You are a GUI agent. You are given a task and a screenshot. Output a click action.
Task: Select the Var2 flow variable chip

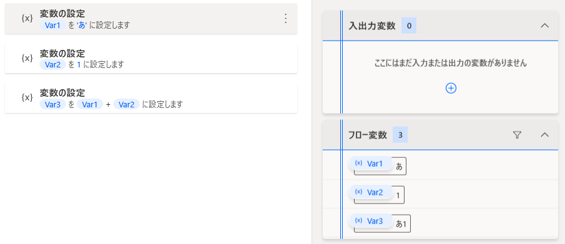click(x=371, y=192)
